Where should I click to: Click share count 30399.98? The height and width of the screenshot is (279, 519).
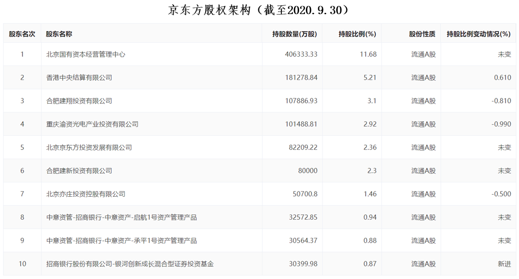303,264
